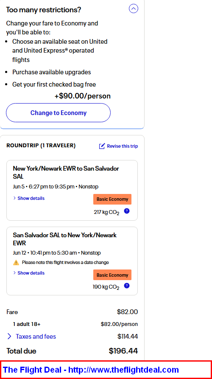Show details for the EWR to SAL flight

point(31,198)
